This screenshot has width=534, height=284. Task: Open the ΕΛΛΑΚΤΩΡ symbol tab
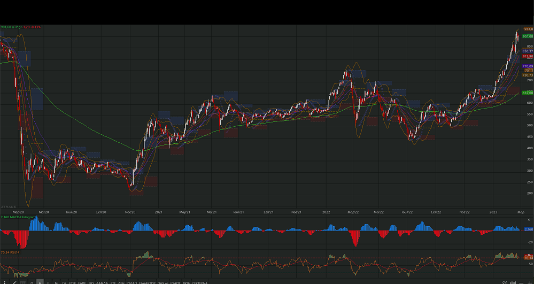click(147, 282)
